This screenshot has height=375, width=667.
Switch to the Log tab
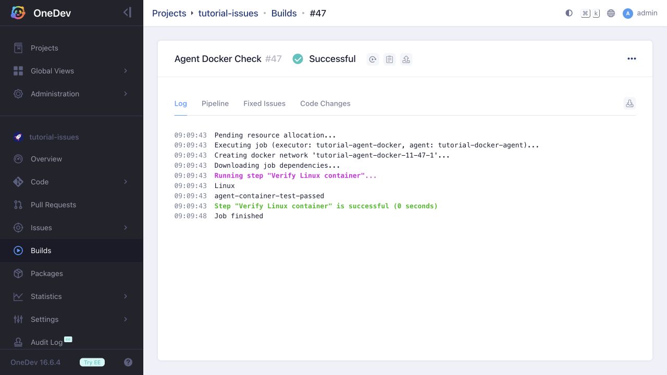click(180, 104)
